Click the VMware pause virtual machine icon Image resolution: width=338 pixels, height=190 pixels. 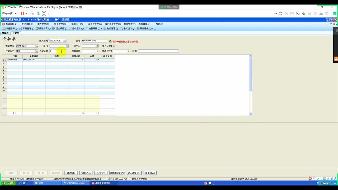[x=22, y=13]
